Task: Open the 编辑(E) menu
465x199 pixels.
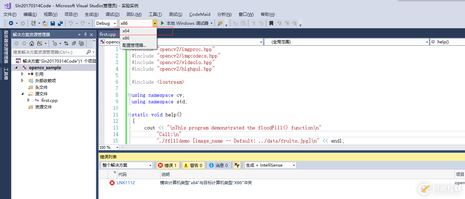Action: pos(30,14)
